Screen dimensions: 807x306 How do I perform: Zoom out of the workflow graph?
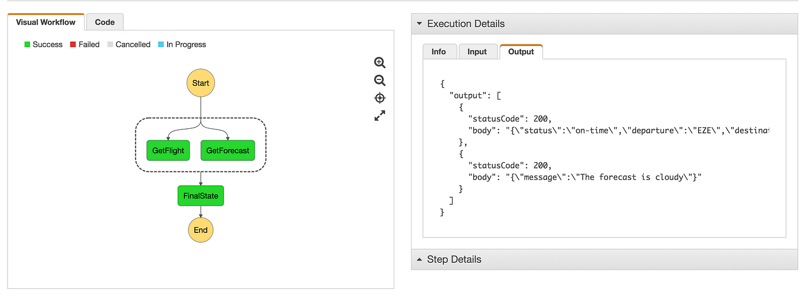pyautogui.click(x=380, y=81)
